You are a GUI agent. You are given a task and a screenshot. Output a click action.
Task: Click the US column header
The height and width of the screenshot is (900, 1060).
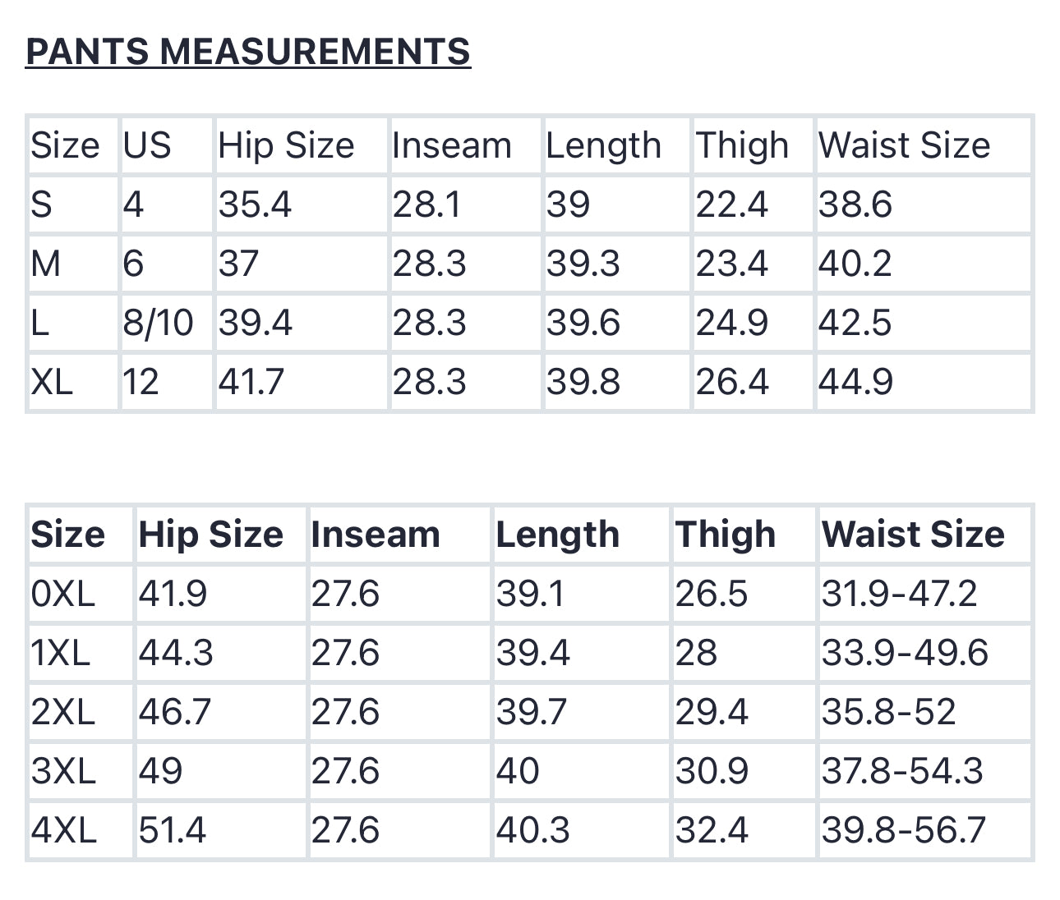pos(147,145)
